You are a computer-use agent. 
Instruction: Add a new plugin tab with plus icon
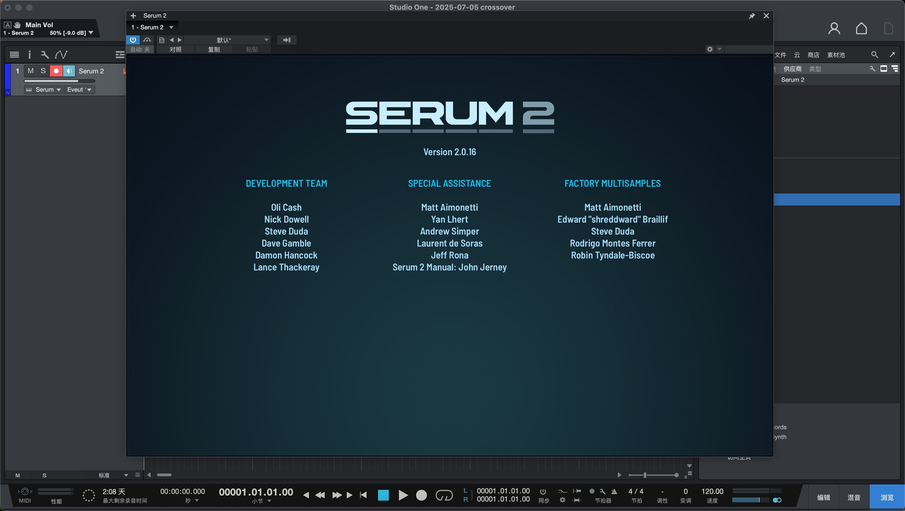click(133, 16)
